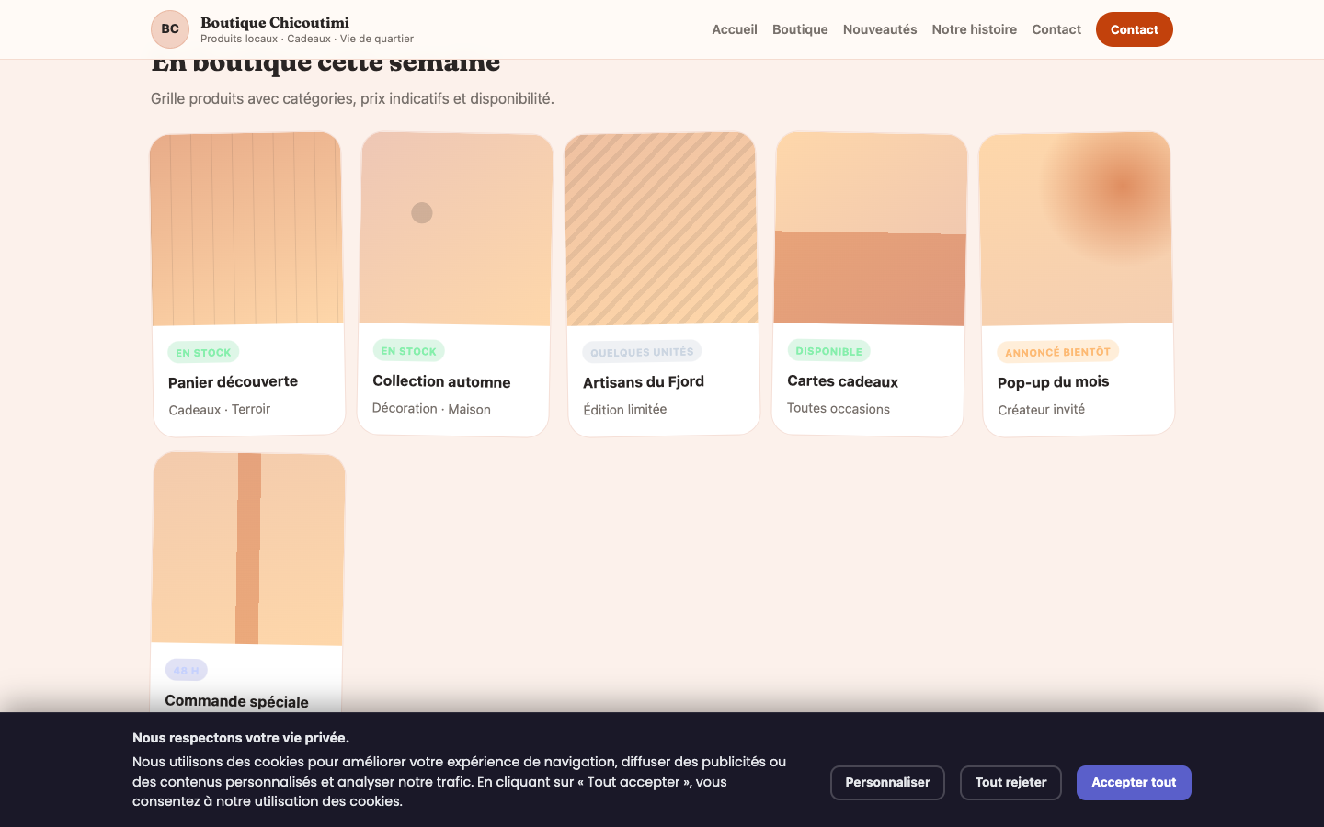Image resolution: width=1324 pixels, height=827 pixels.
Task: Click the orange Contact button
Action: (1135, 29)
